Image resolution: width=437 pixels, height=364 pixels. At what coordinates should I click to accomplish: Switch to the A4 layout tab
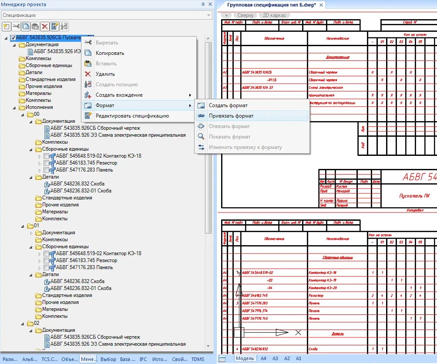[x=263, y=358]
